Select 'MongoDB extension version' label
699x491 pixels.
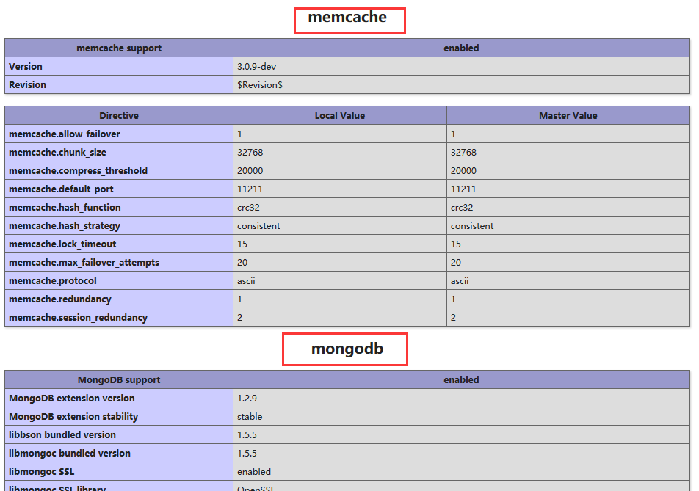72,398
